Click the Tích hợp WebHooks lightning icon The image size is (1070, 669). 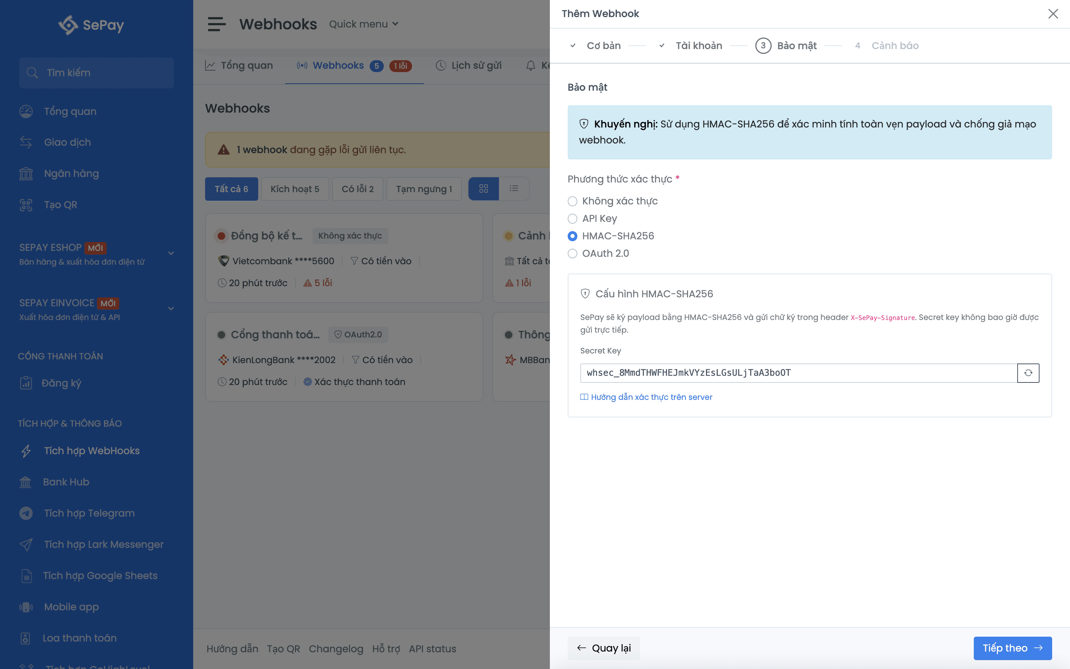[26, 451]
